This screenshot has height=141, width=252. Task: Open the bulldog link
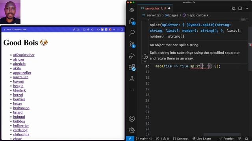coord(19,121)
